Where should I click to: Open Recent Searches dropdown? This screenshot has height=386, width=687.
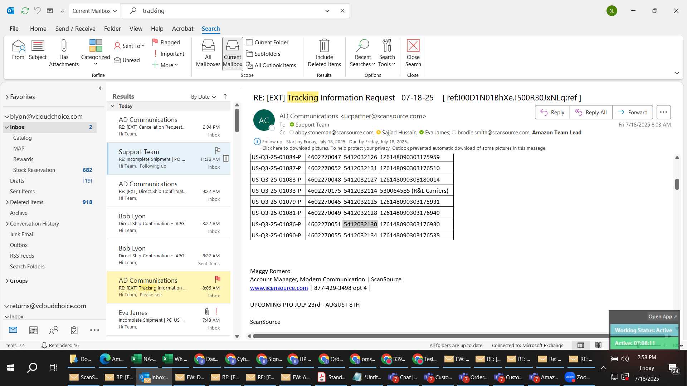point(362,53)
